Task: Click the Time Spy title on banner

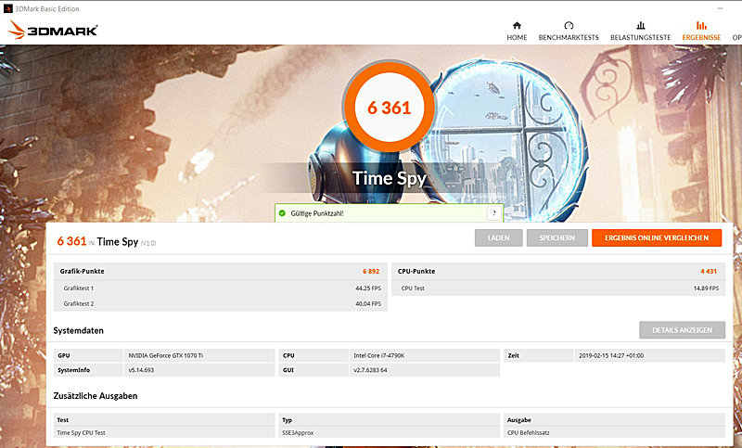Action: coord(389,178)
